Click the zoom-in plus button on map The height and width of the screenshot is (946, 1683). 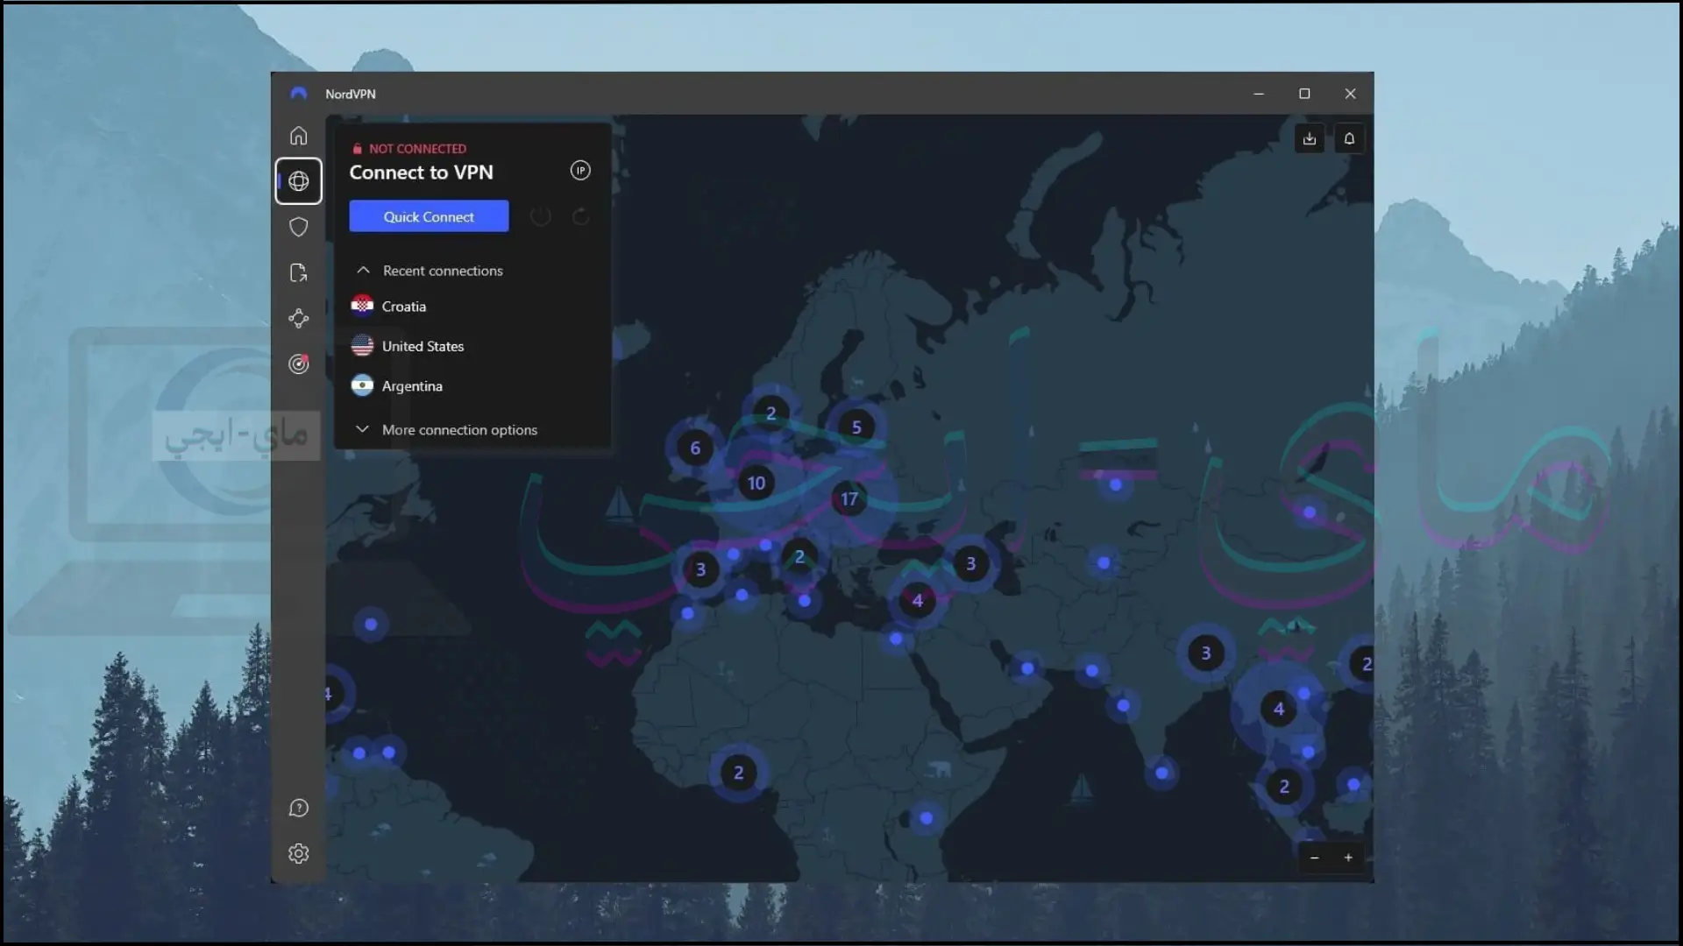[x=1348, y=857]
